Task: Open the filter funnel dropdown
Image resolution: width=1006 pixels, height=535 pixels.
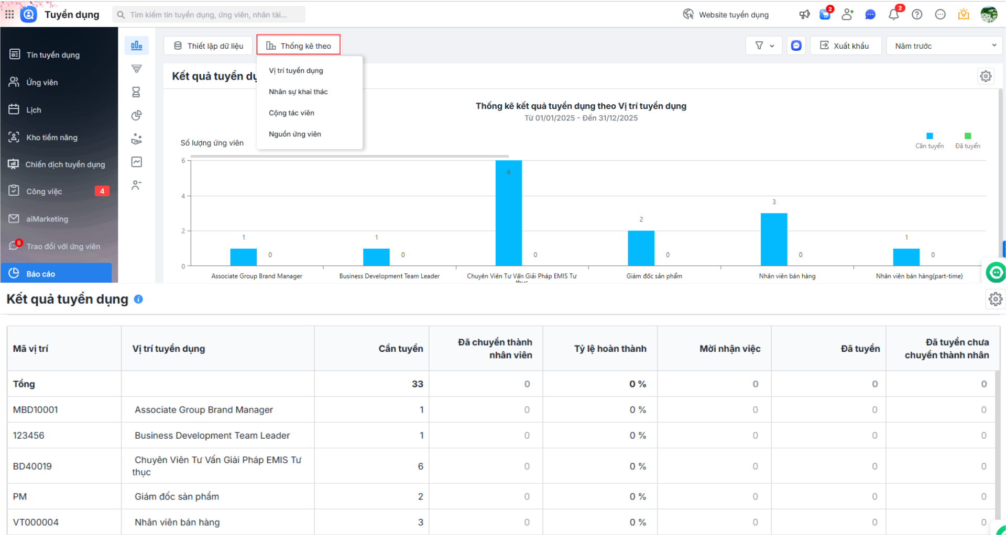Action: point(763,46)
